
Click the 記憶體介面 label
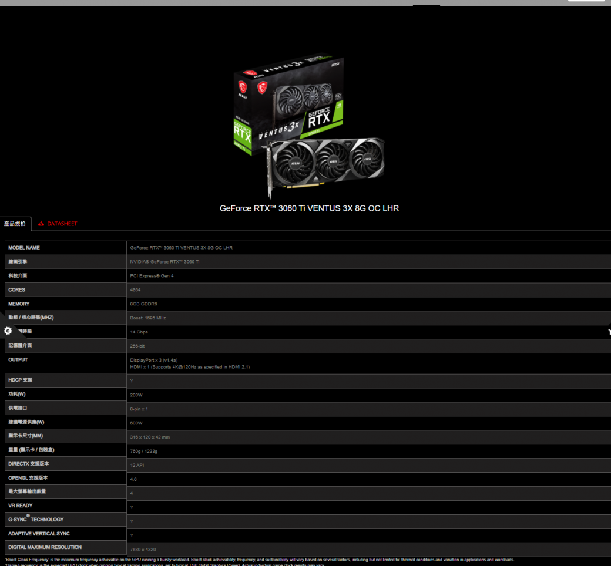tap(20, 345)
